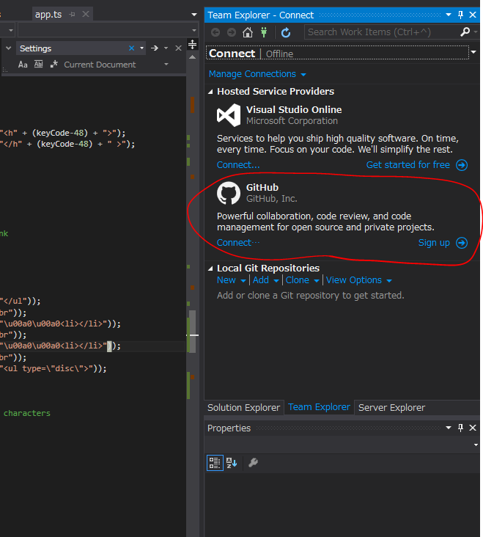The height and width of the screenshot is (537, 483).
Task: Open Current Document scope dropdown
Action: click(166, 65)
